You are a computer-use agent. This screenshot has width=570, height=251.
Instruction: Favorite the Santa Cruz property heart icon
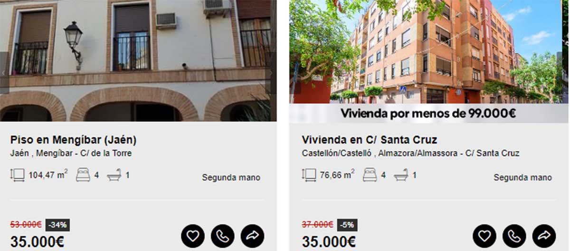484,236
